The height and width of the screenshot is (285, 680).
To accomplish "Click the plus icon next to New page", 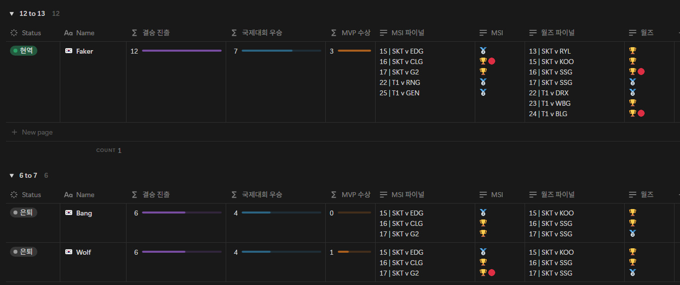I will point(14,133).
